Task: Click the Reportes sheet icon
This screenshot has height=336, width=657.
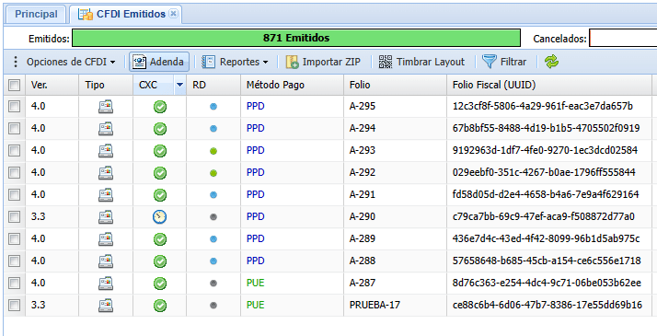Action: (x=208, y=62)
